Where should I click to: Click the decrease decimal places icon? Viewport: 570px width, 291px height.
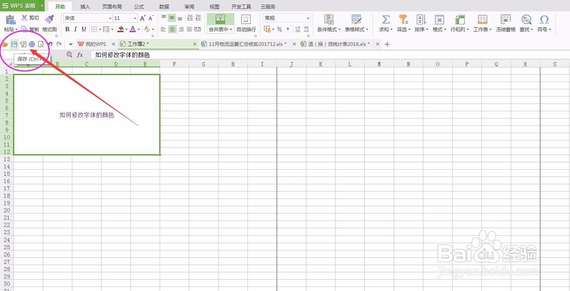click(306, 30)
